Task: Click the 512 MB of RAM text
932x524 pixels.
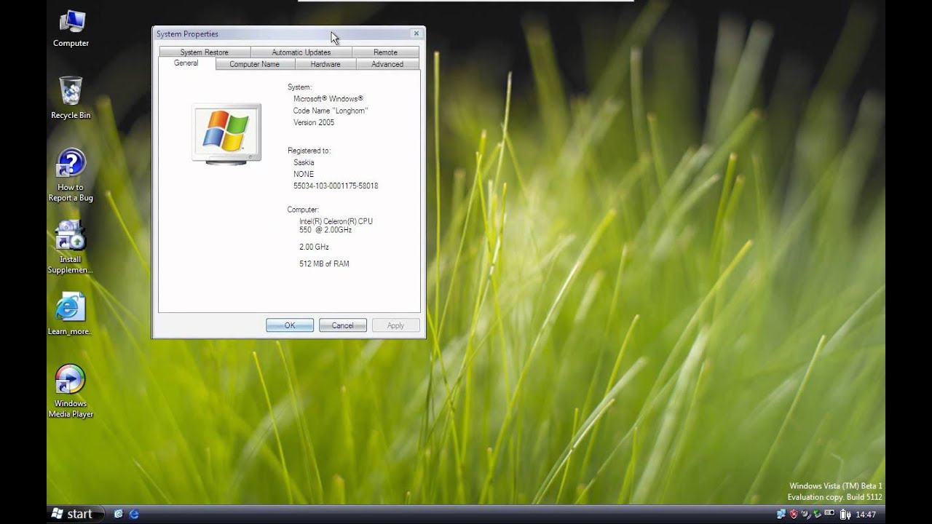Action: (x=324, y=263)
